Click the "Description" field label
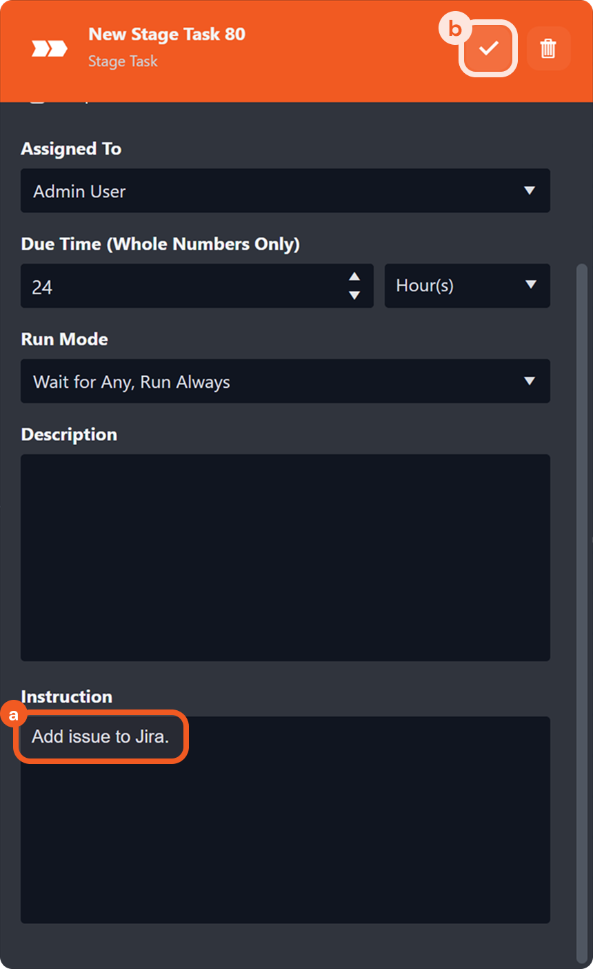The image size is (593, 969). pyautogui.click(x=69, y=434)
